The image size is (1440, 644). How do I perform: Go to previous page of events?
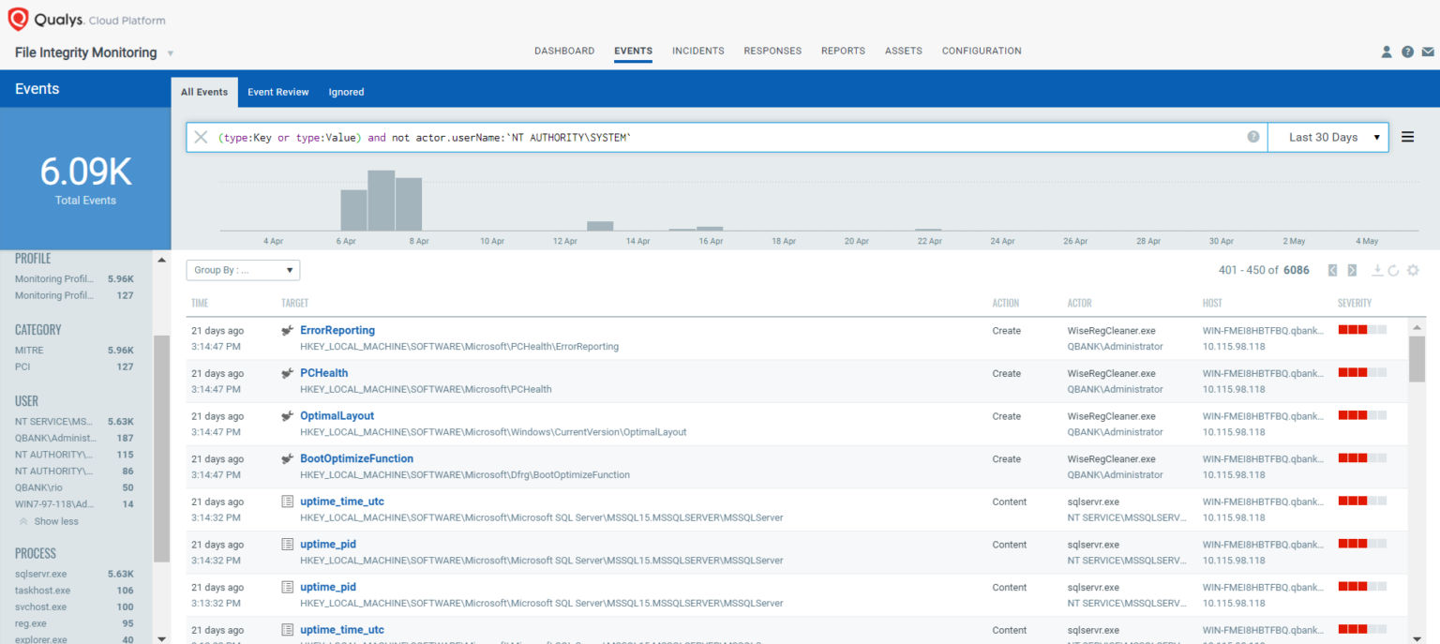click(1332, 269)
